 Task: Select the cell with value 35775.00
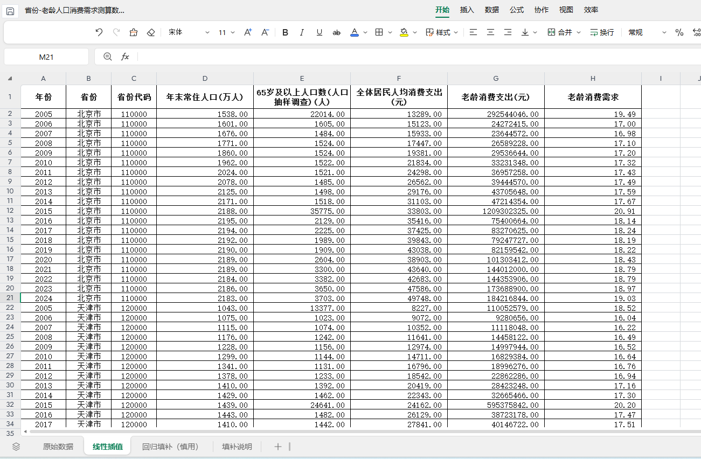pos(302,211)
